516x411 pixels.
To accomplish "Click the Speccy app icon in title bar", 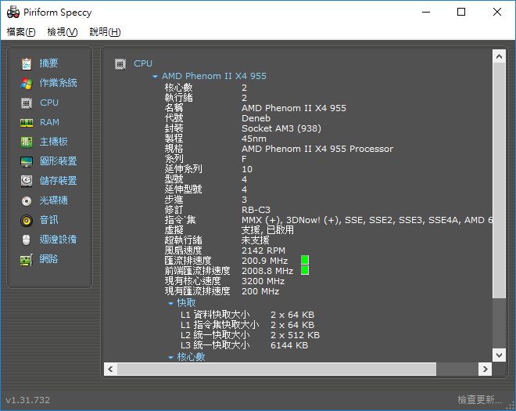I will tap(13, 13).
